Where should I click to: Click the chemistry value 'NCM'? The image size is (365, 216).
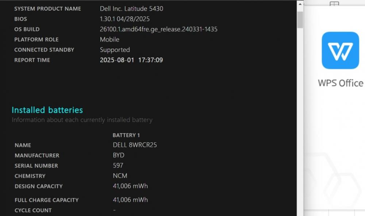[x=120, y=176]
